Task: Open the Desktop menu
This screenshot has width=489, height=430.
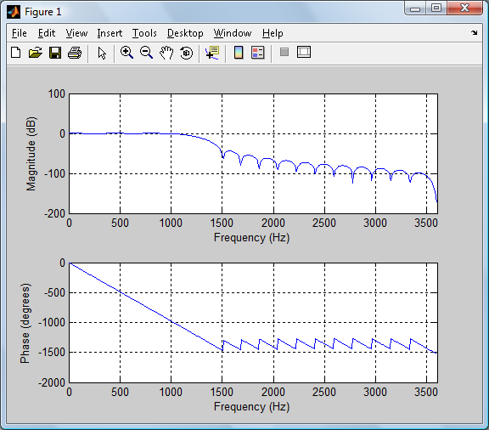Action: [185, 33]
